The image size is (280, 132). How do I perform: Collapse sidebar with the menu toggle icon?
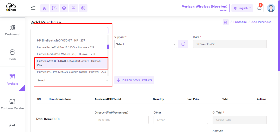33,8
